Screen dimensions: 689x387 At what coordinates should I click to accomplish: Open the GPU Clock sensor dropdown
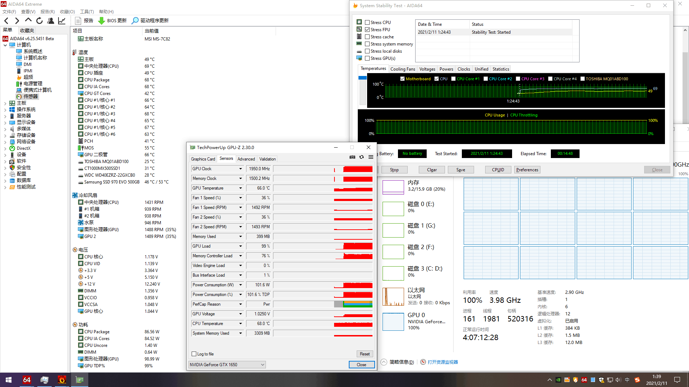(240, 169)
